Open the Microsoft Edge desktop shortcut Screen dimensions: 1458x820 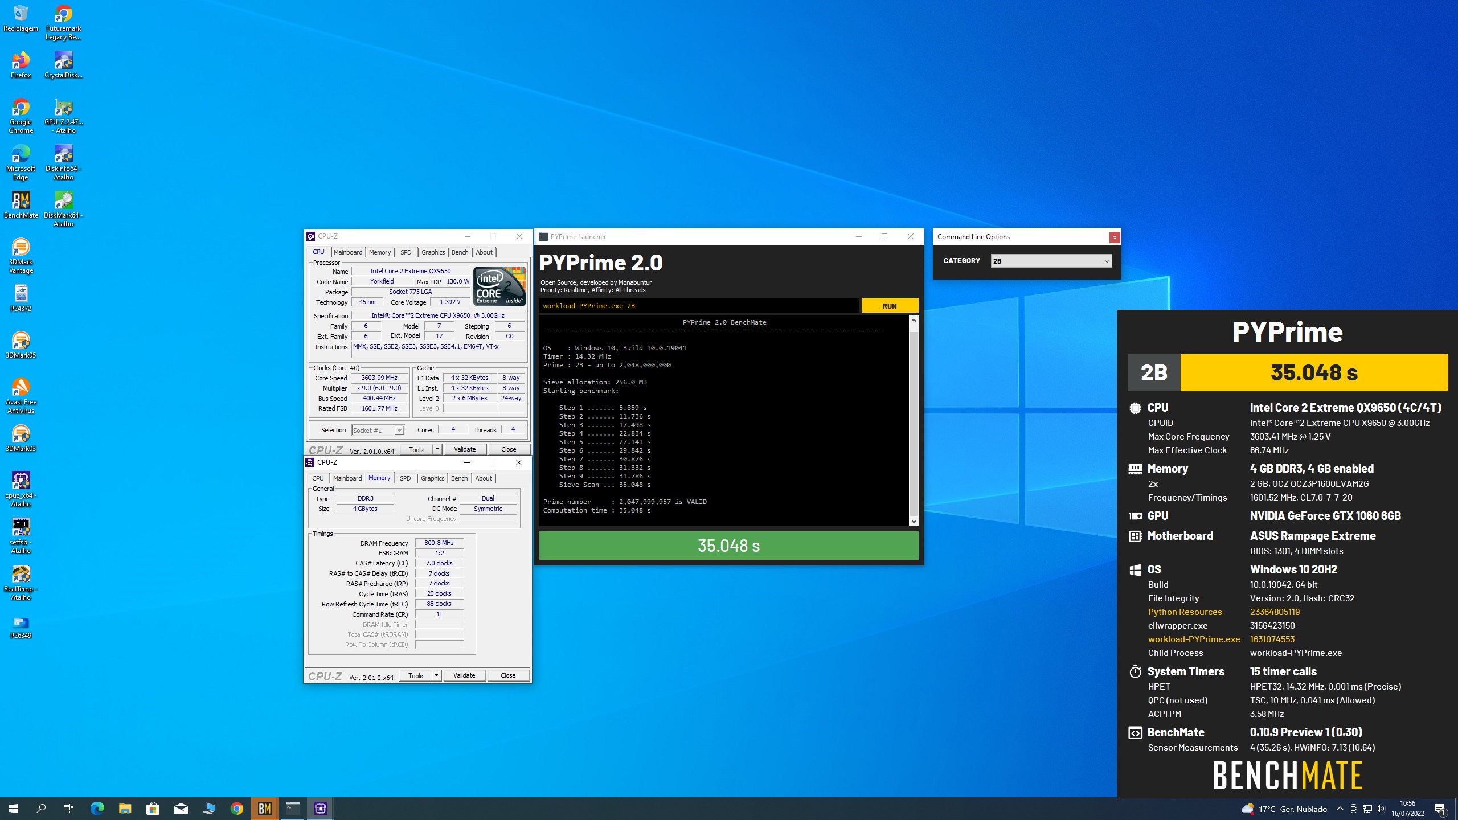click(21, 163)
